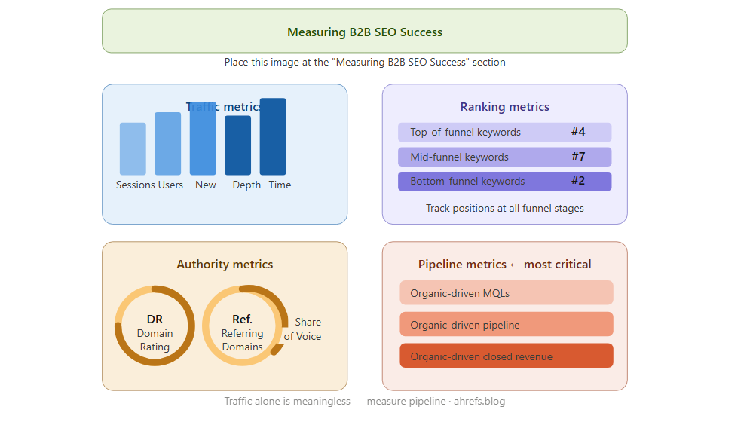
Task: Select the Mid-funnel keywords row
Action: 504,157
